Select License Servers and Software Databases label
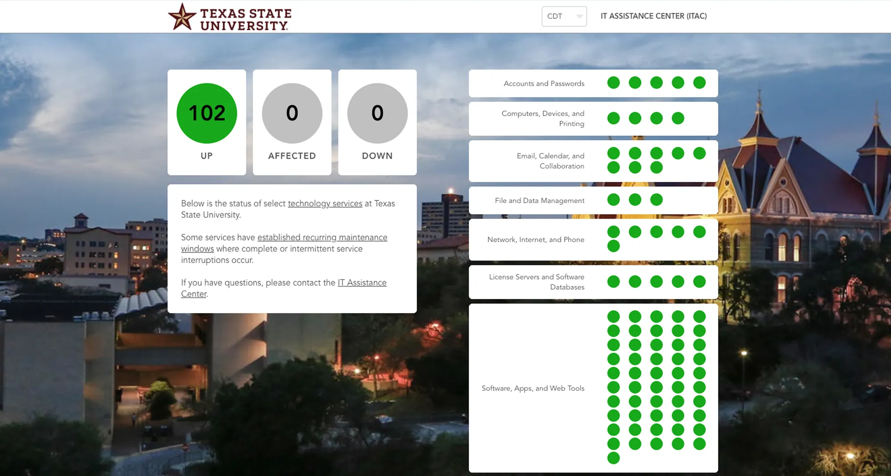 [537, 282]
